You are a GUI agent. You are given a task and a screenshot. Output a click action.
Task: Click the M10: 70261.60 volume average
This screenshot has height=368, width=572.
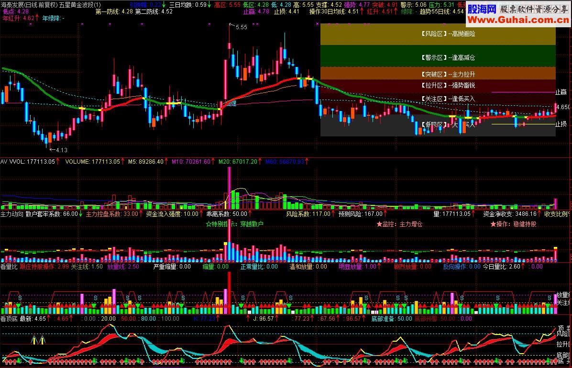191,161
